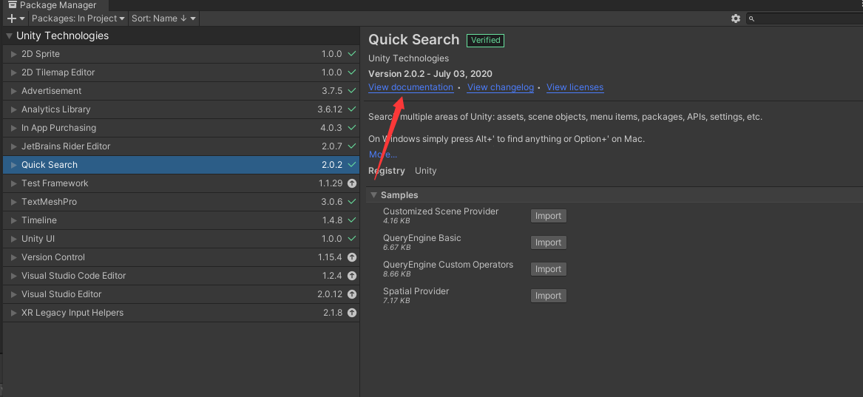Click installed checkmark for JetBrains Rider Editor
The width and height of the screenshot is (863, 397).
pos(352,146)
